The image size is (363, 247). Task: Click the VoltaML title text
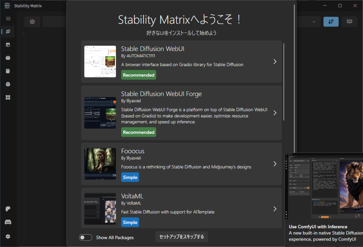(132, 196)
